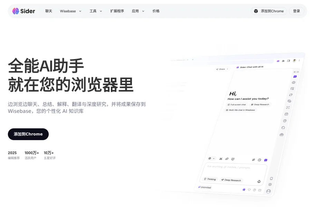This screenshot has width=315, height=207.
Task: Open the model selector dropdown above input
Action: pyautogui.click(x=211, y=158)
